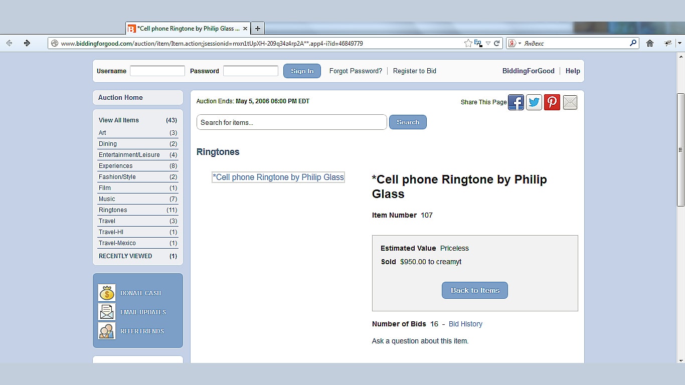
Task: Click the page vertical scrollbar thumb
Action: coord(680,150)
